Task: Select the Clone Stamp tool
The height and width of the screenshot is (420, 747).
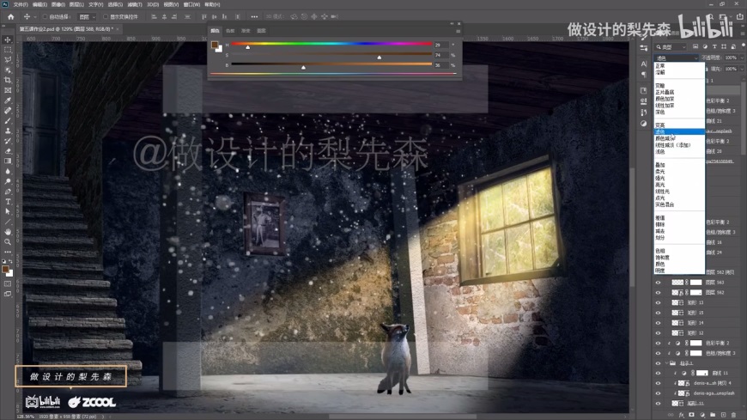Action: [8, 131]
